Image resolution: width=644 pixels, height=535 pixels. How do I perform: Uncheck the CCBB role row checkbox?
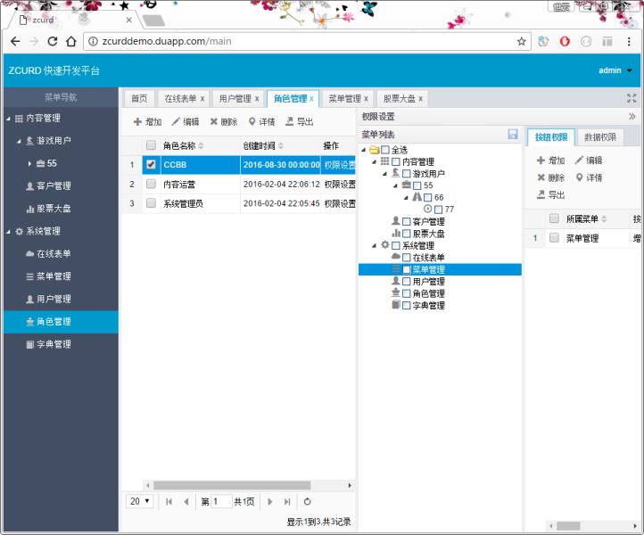pos(151,165)
